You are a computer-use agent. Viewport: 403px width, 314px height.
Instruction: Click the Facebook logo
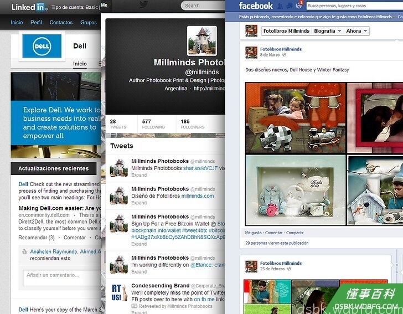(x=256, y=6)
